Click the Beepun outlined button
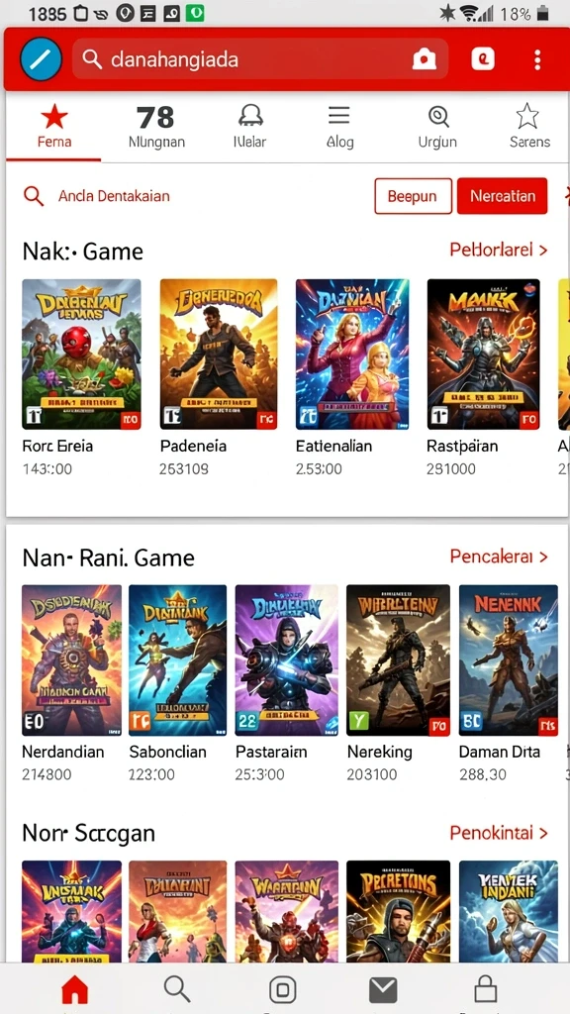Viewport: 570px width, 1014px height. click(413, 196)
